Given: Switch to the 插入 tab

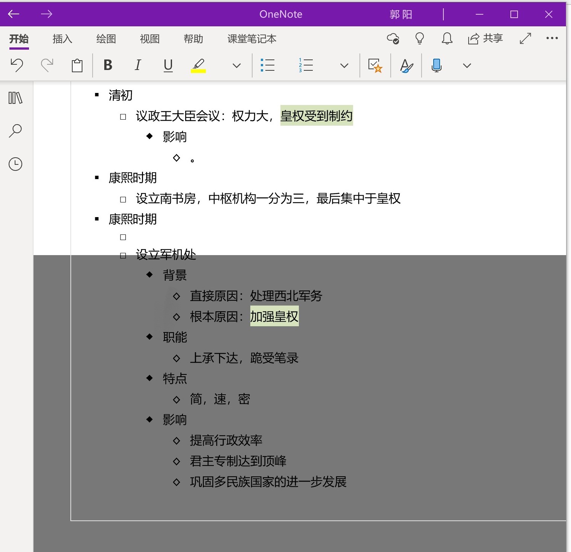Looking at the screenshot, I should [x=62, y=39].
